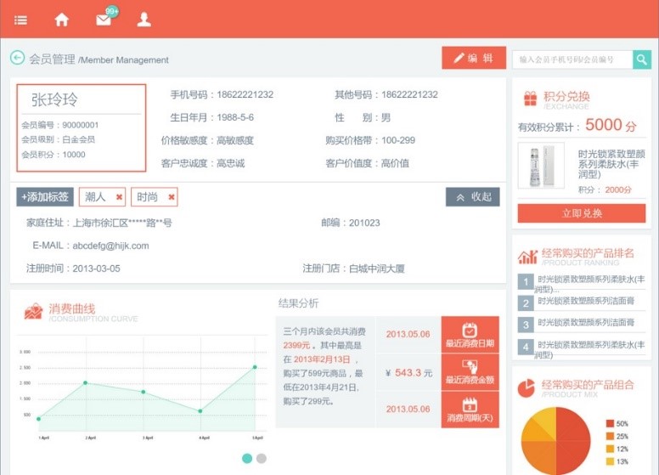Viewport: 659px width, 475px height.
Task: Collapse details with the 收起 button
Action: [x=472, y=197]
